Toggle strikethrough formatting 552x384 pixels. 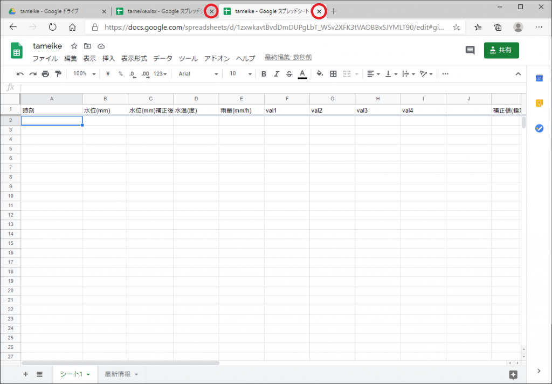(289, 74)
